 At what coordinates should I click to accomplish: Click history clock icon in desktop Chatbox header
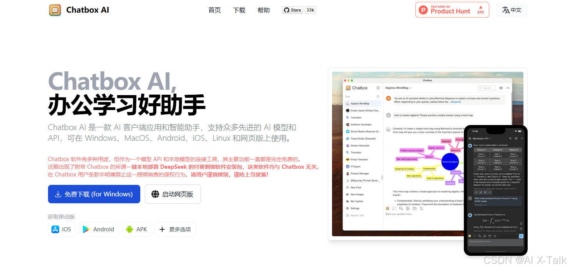click(x=501, y=88)
